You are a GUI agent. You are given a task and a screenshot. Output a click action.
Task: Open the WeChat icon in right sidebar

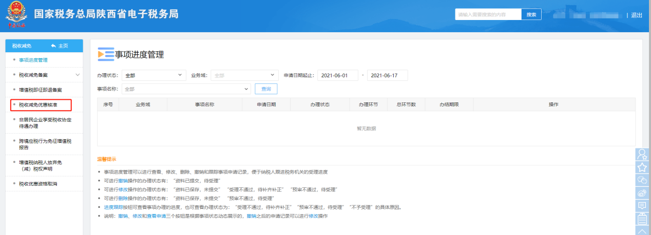(x=642, y=180)
